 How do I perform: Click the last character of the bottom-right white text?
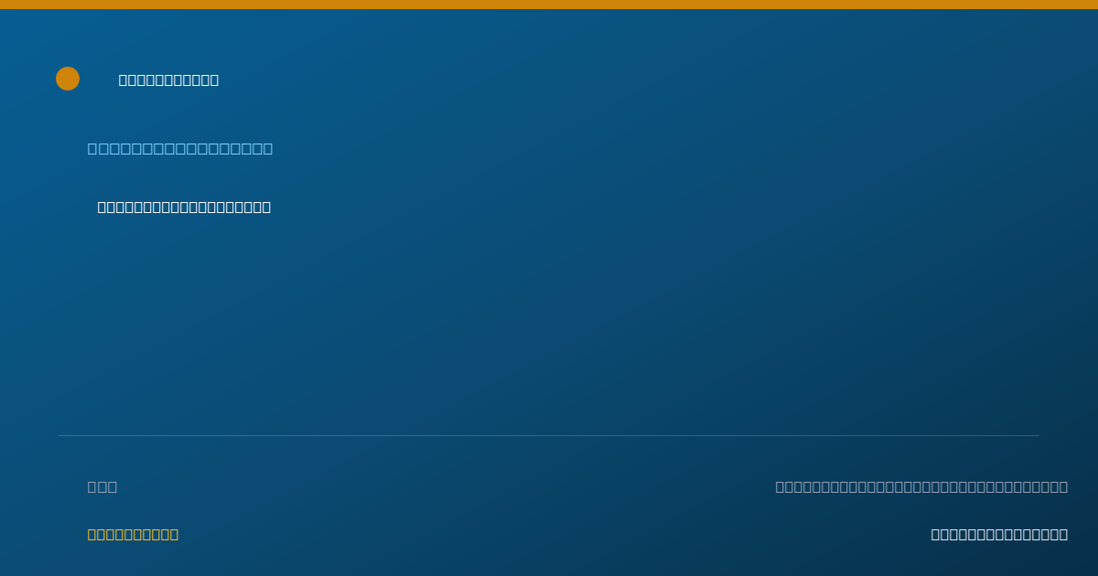pyautogui.click(x=1063, y=534)
